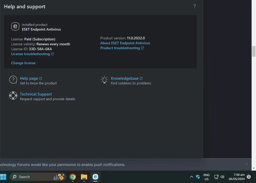Screen dimensions: 256x183
Task: Show hidden system tray icons
Action: (192, 177)
